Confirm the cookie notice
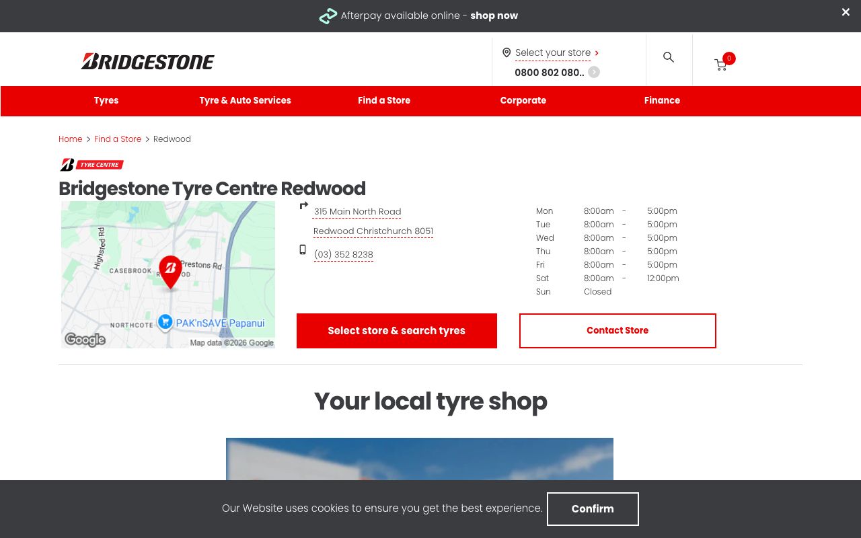861x538 pixels. (x=593, y=509)
